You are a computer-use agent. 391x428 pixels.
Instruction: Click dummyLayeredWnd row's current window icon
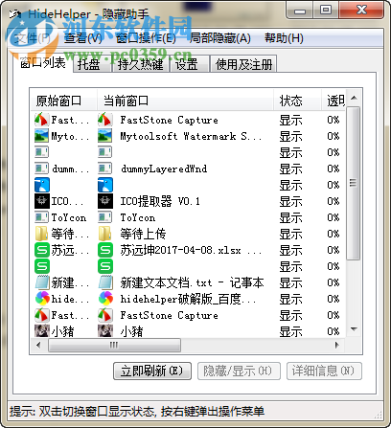[x=105, y=169]
